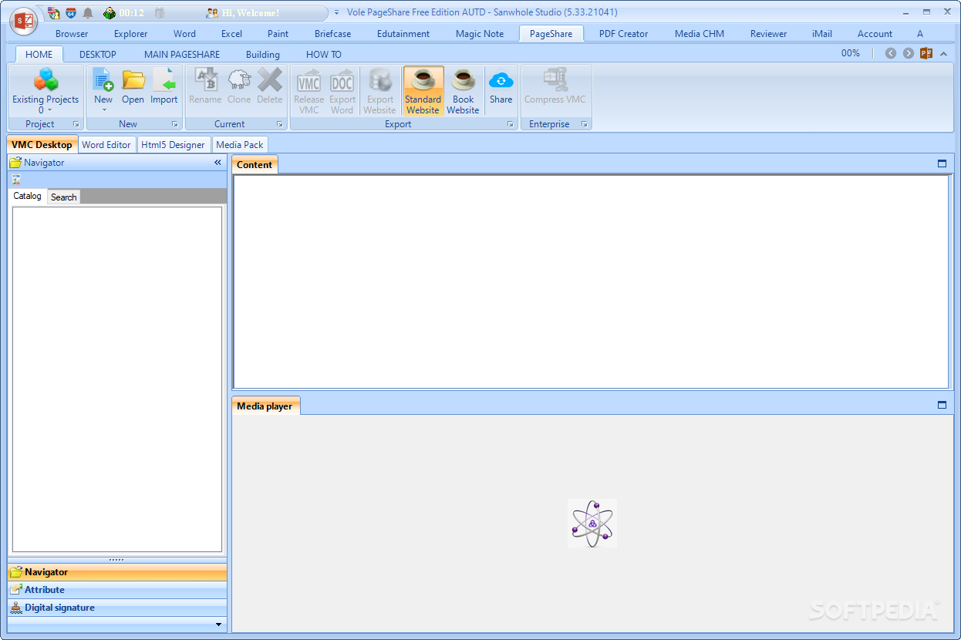The width and height of the screenshot is (961, 640).
Task: Open the quick access toolbar dropdown arrow
Action: (x=336, y=13)
